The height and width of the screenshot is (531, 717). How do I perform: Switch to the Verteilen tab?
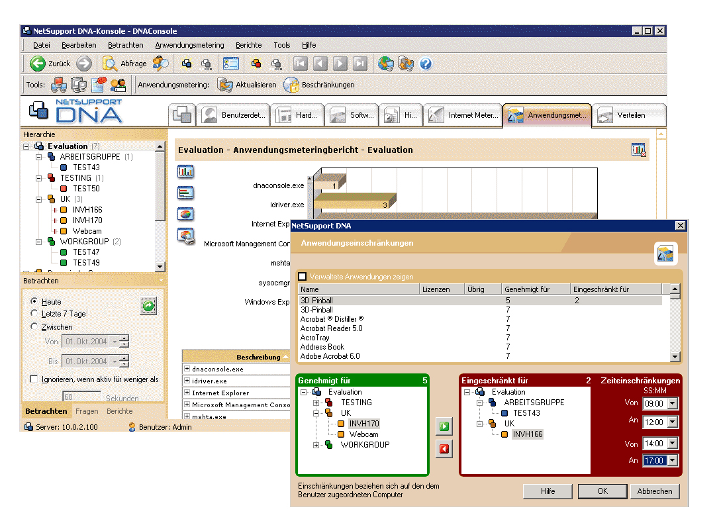(x=630, y=115)
